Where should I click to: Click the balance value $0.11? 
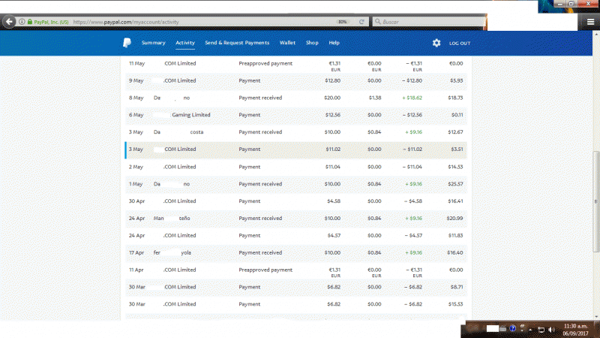[x=457, y=115]
